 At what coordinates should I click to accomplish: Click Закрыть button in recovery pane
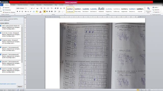pos(20,86)
